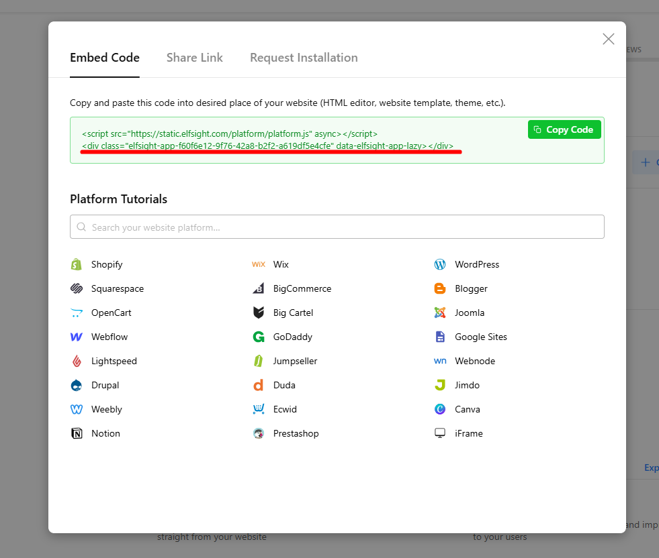
Task: Click the Webflow logo icon
Action: [77, 337]
